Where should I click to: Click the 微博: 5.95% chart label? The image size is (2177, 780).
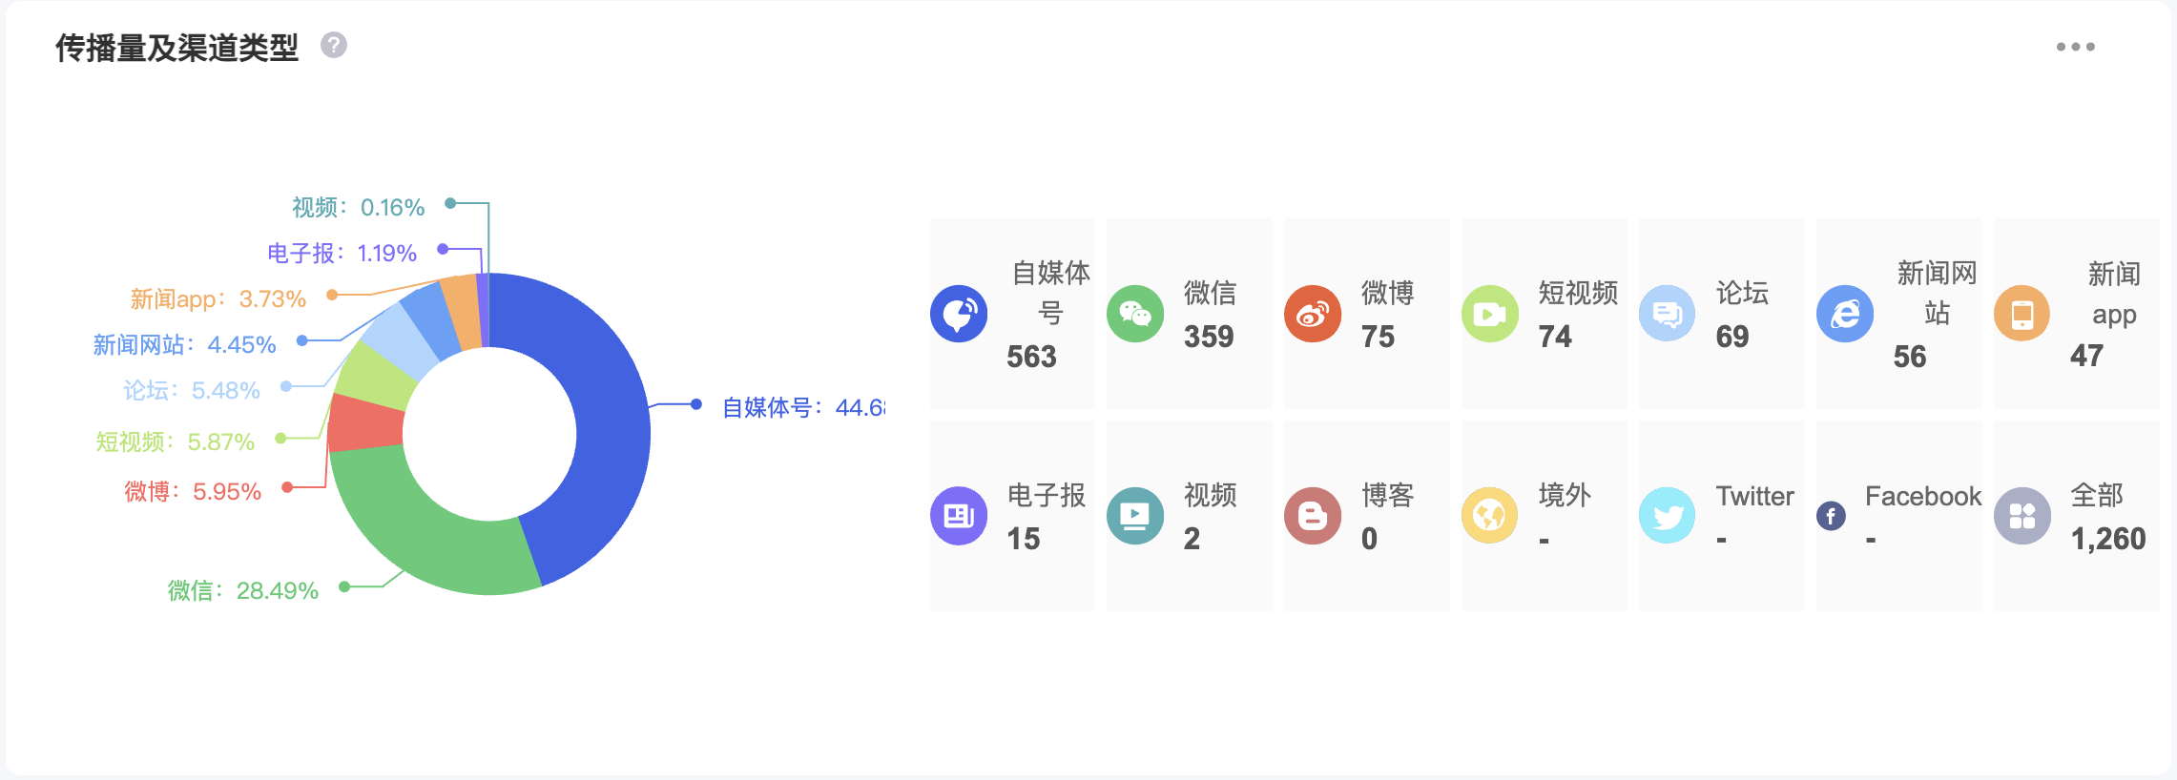click(x=193, y=492)
